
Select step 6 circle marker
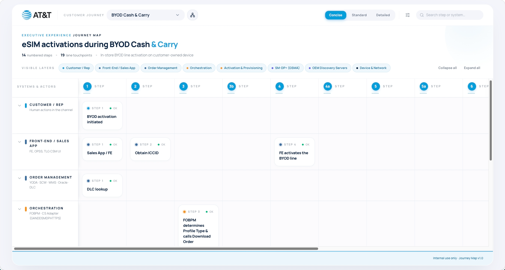472,86
